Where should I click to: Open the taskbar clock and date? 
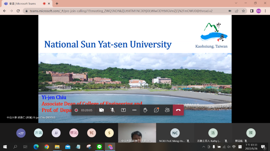coord(251,147)
